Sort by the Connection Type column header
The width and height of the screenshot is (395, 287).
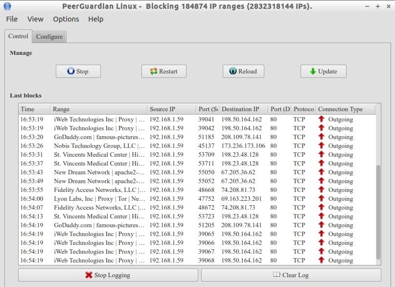pos(346,109)
